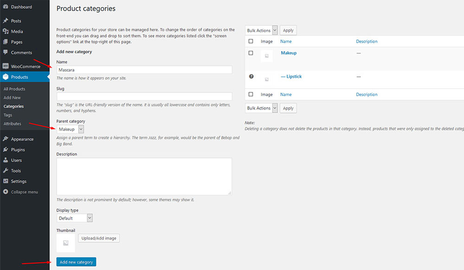Click the Settings sliders icon

coord(5,181)
